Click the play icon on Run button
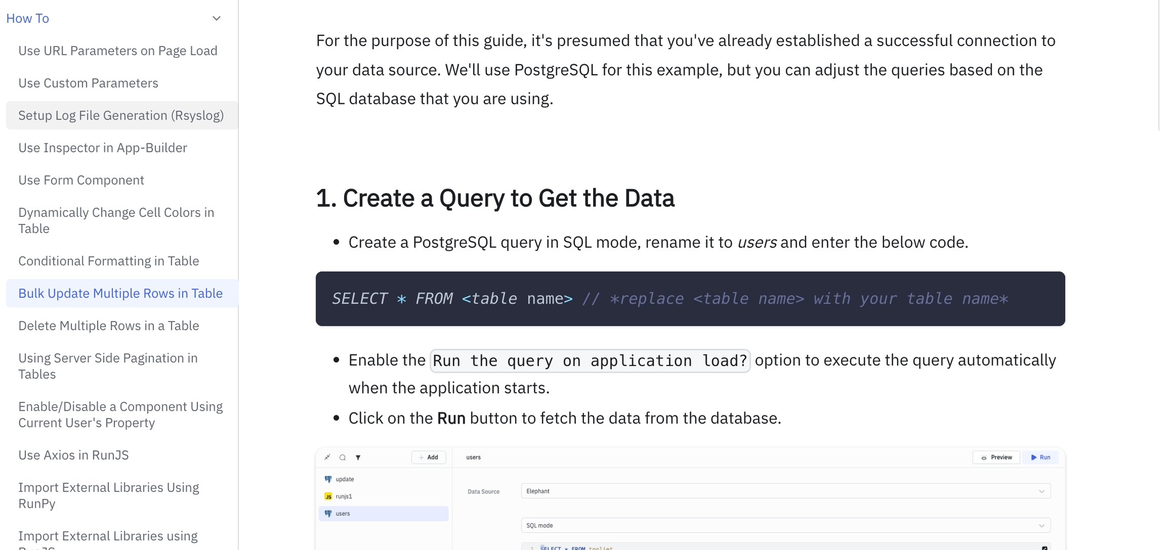This screenshot has height=550, width=1168. pos(1033,457)
